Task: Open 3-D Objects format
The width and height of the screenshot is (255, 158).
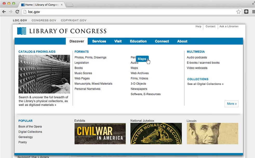Action: (x=138, y=84)
